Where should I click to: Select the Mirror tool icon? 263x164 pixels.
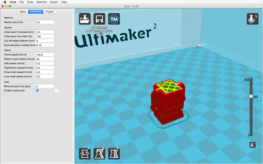click(x=114, y=153)
